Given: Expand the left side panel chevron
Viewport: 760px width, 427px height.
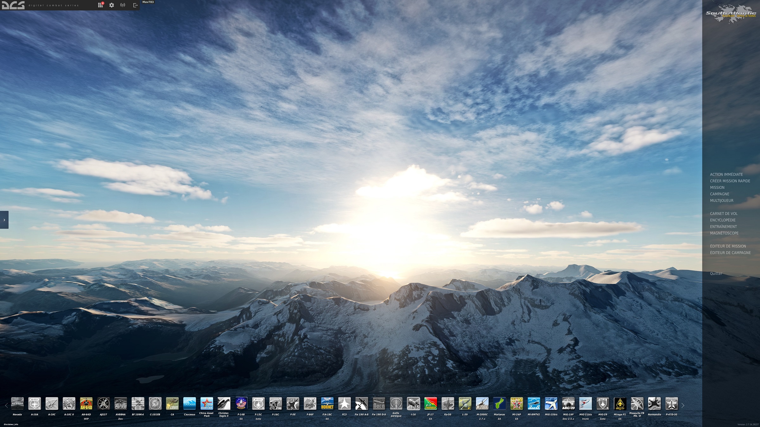Looking at the screenshot, I should 4,220.
